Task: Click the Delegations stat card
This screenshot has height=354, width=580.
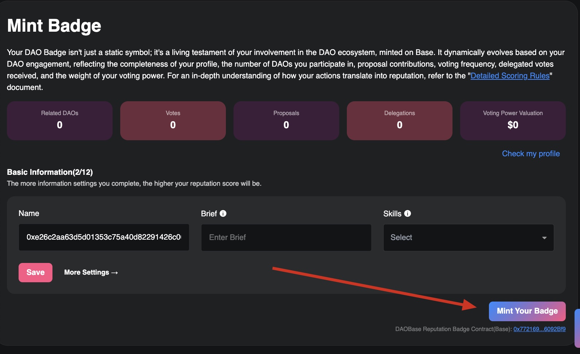Action: pyautogui.click(x=400, y=121)
